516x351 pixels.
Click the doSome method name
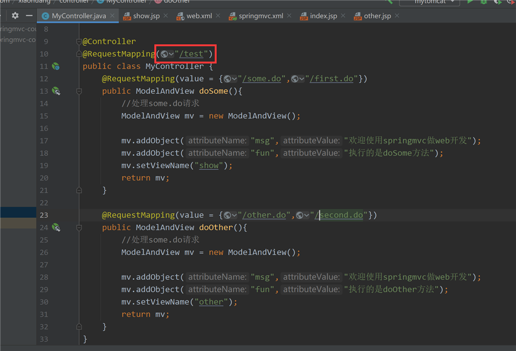pos(213,91)
